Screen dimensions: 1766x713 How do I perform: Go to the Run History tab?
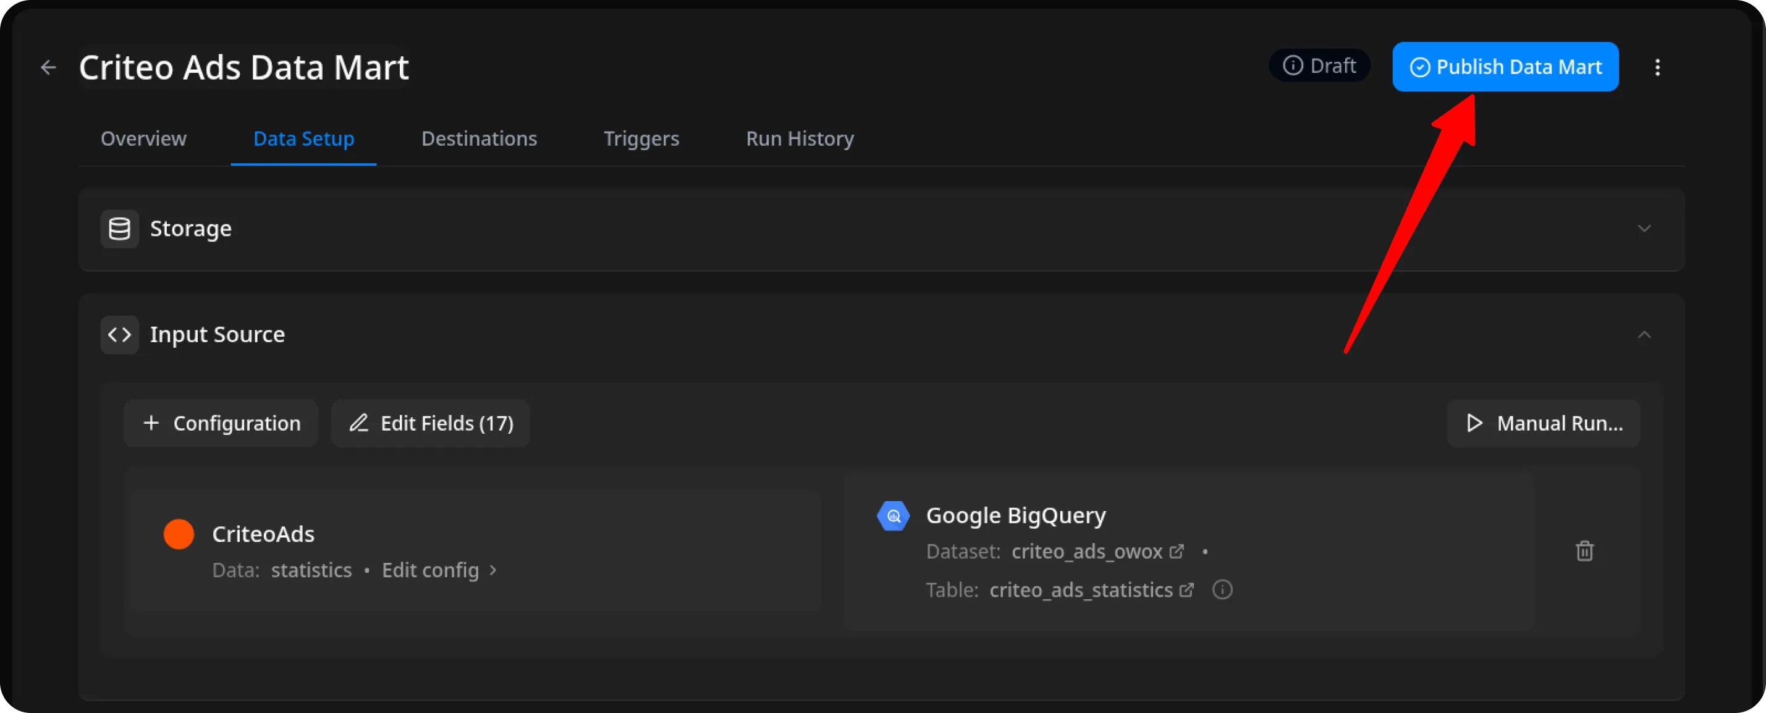(800, 138)
